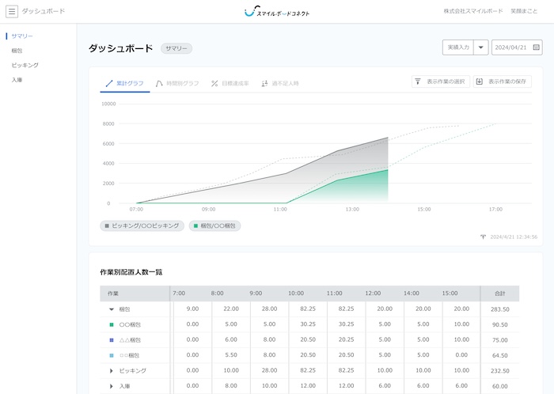Click the 実績入力 button
554x394 pixels.
[x=457, y=47]
